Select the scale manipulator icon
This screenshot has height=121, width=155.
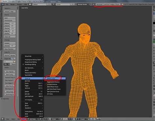tap(66, 119)
